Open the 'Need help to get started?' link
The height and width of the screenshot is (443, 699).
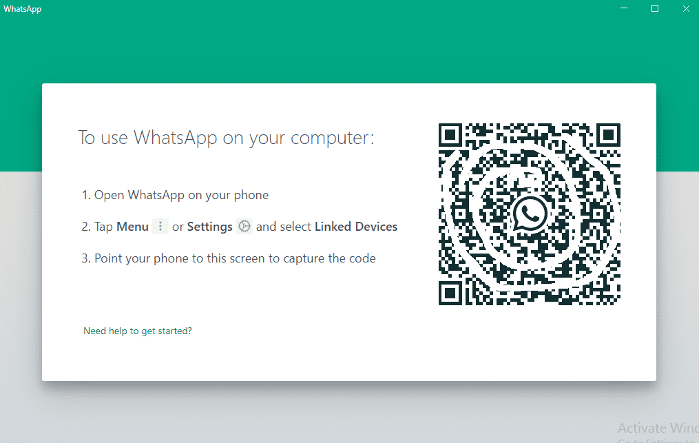point(138,331)
